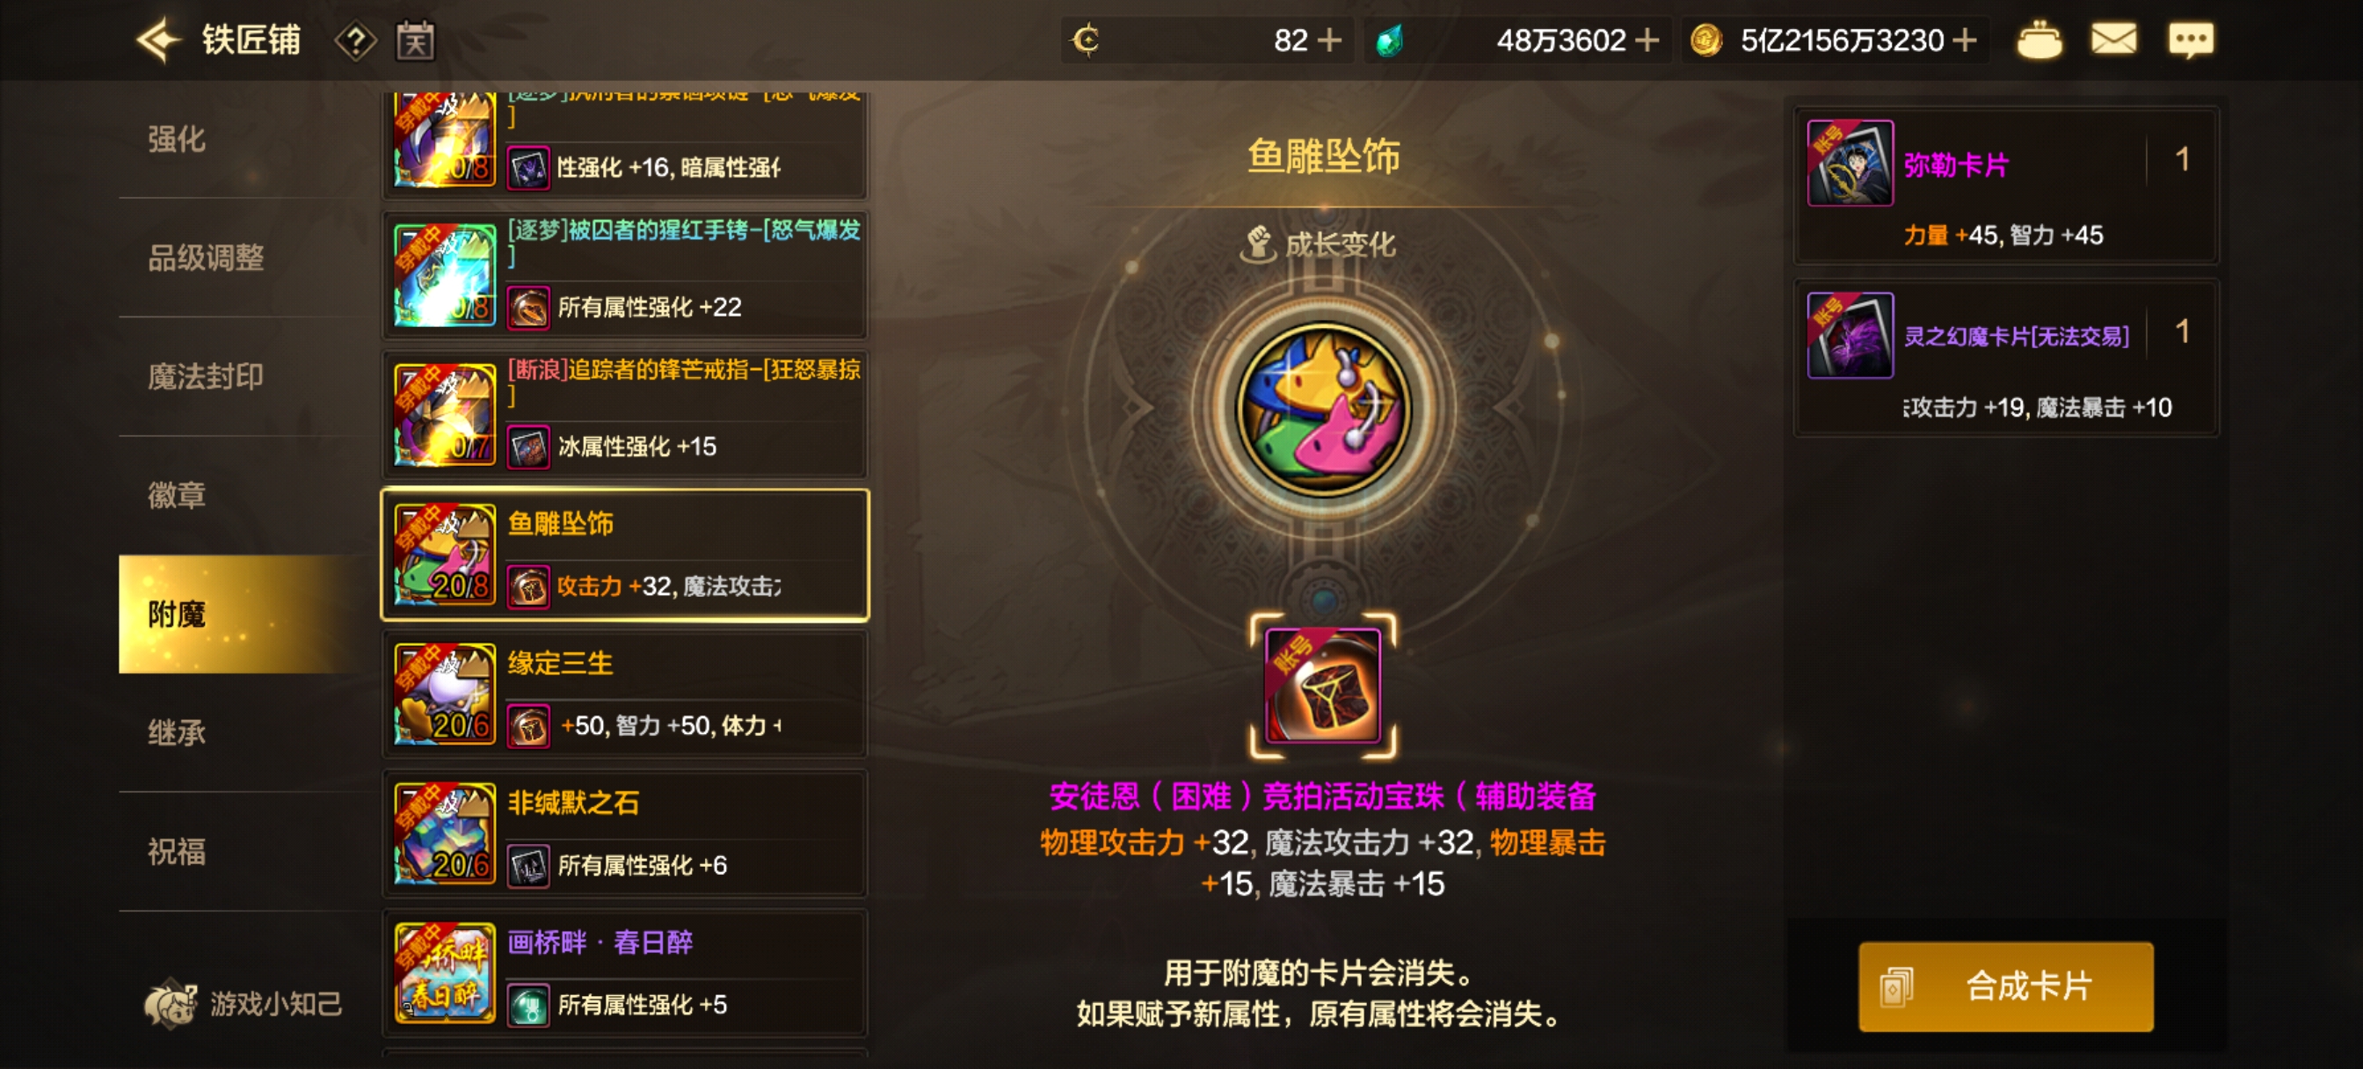This screenshot has height=1069, width=2363.
Task: Click the back arrow beside 铁匠铺
Action: coord(159,40)
